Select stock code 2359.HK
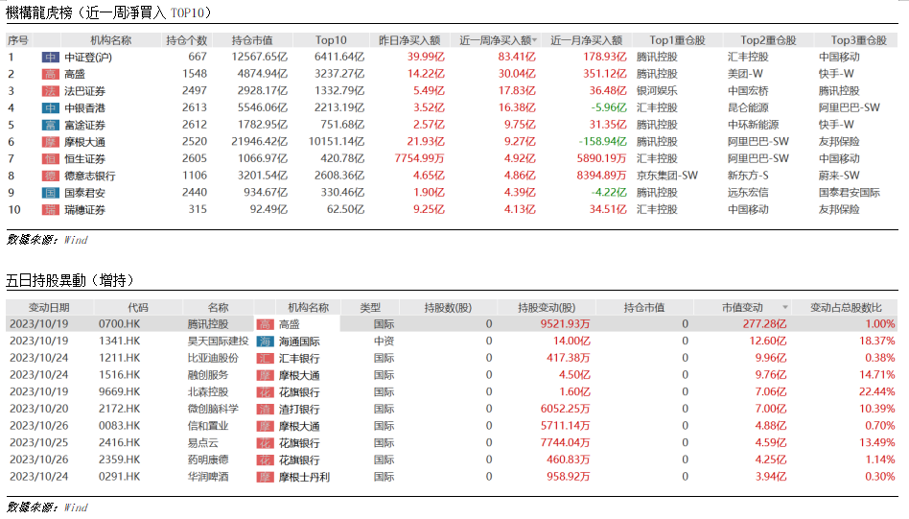 coord(120,460)
